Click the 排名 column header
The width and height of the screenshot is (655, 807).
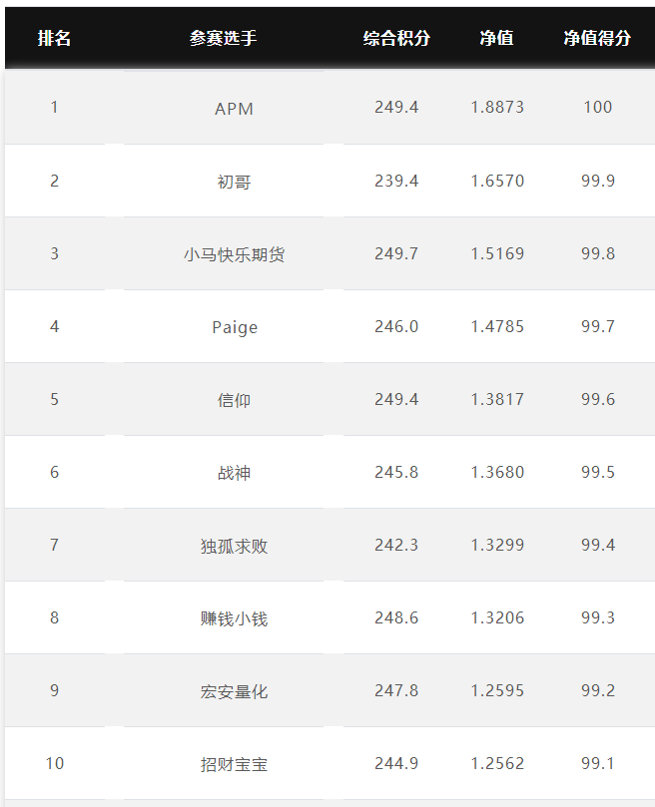[x=54, y=38]
